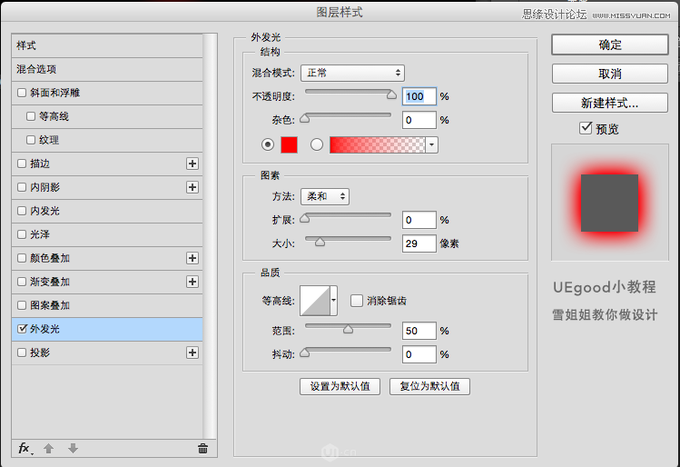Click plus icon next to 颜色叠加
Image resolution: width=680 pixels, height=467 pixels.
point(192,258)
